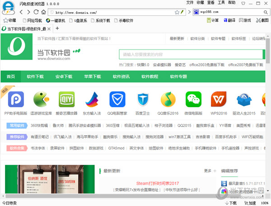Open the 爱奇艺播放器 app icon
Screen dimensions: 271x206
pyautogui.click(x=66, y=99)
